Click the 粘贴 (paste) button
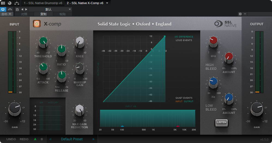This screenshot has height=143, width=272. (62, 14)
